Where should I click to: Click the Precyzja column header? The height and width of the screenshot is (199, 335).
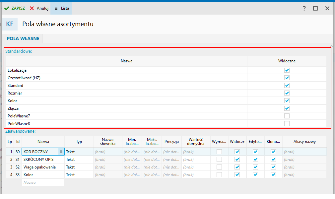(171, 142)
